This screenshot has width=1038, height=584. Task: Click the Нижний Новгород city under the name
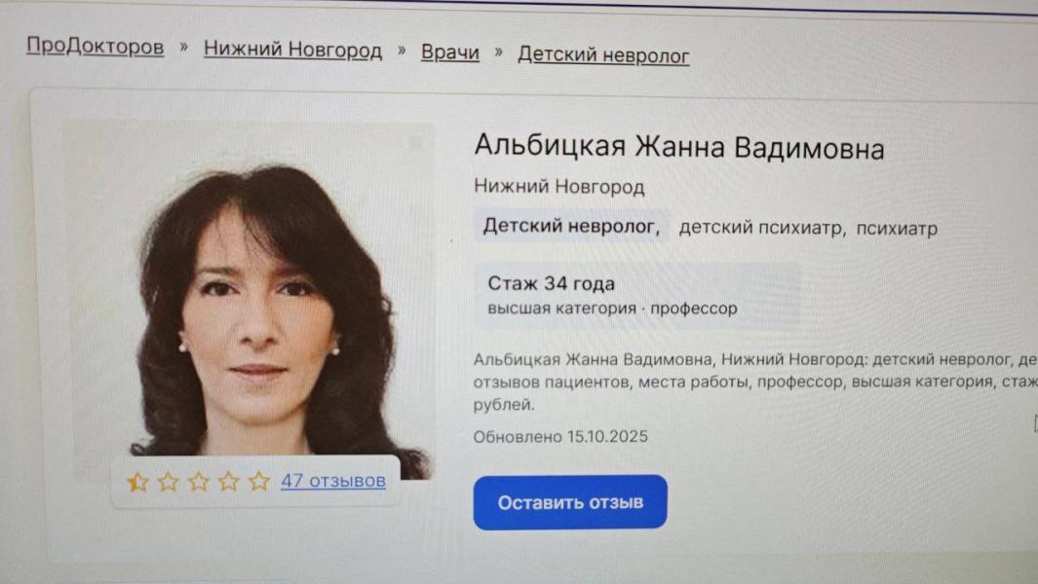[x=559, y=187]
